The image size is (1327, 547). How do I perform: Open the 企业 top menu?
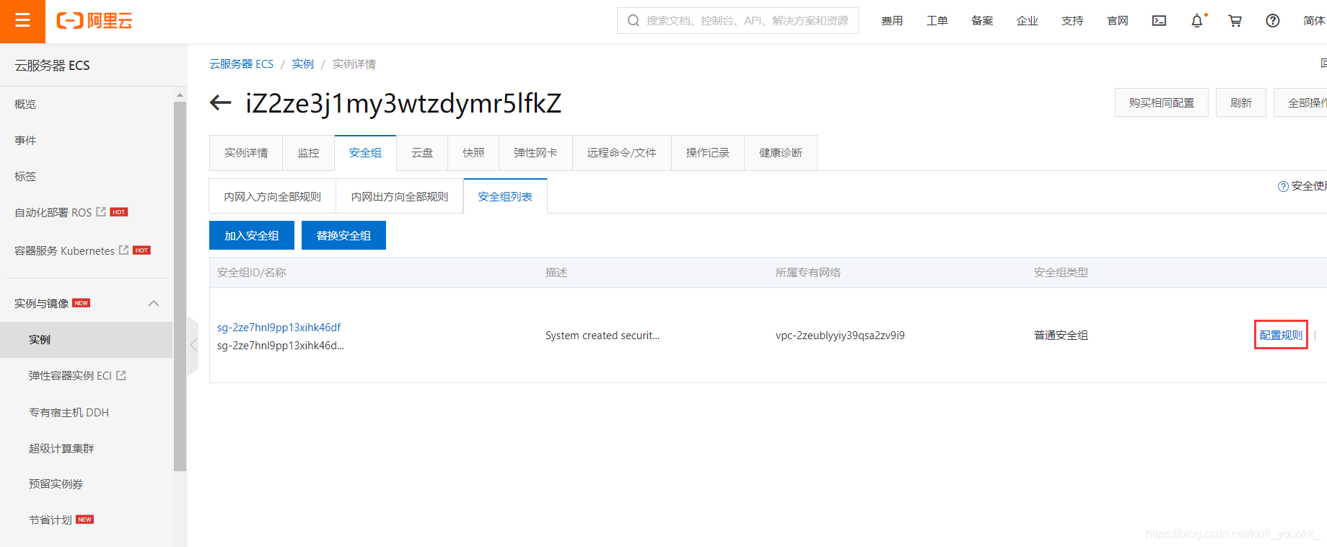click(x=1027, y=21)
